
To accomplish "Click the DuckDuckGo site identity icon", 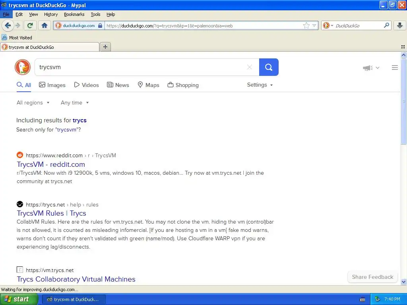I will 58,25.
